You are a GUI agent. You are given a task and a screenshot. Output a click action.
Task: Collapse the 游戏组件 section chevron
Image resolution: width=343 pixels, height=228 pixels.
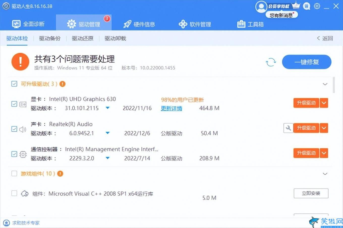pyautogui.click(x=325, y=174)
